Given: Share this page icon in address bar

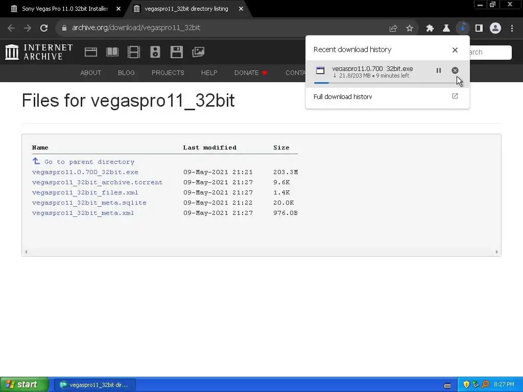Looking at the screenshot, I should [393, 29].
